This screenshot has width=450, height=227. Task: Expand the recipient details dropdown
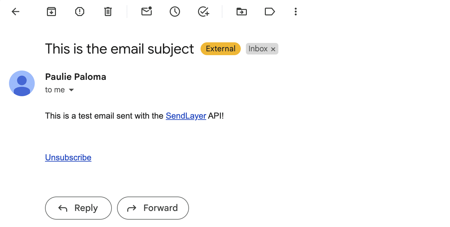[x=71, y=90]
